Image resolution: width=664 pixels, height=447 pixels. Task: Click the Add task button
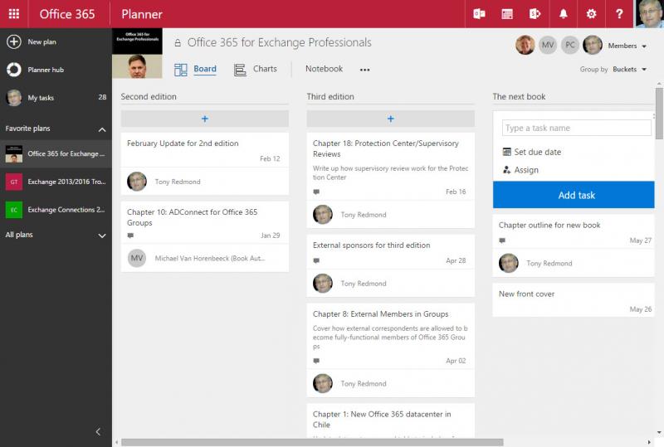(x=574, y=195)
